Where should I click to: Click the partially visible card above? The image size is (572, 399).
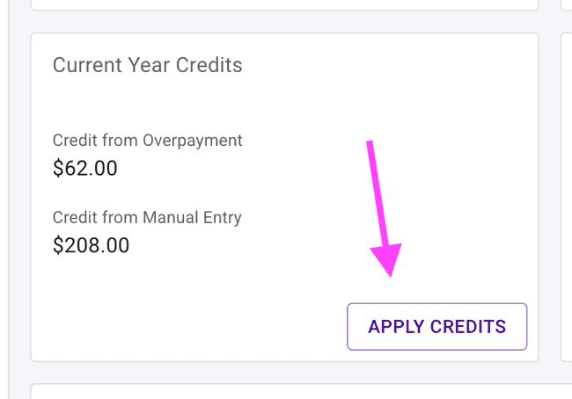click(284, 4)
